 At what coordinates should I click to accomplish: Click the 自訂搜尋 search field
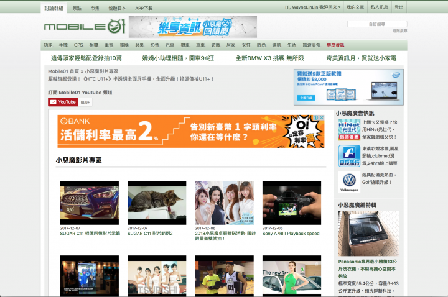pos(377,24)
